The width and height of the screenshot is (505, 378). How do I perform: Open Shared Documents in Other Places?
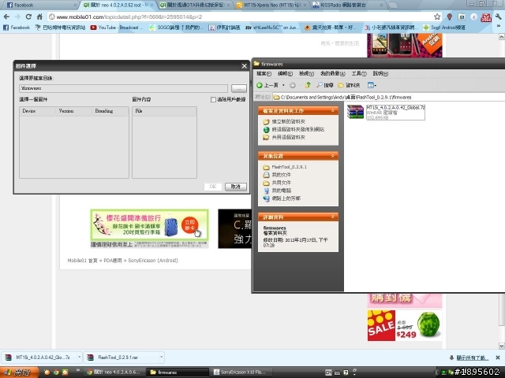277,183
